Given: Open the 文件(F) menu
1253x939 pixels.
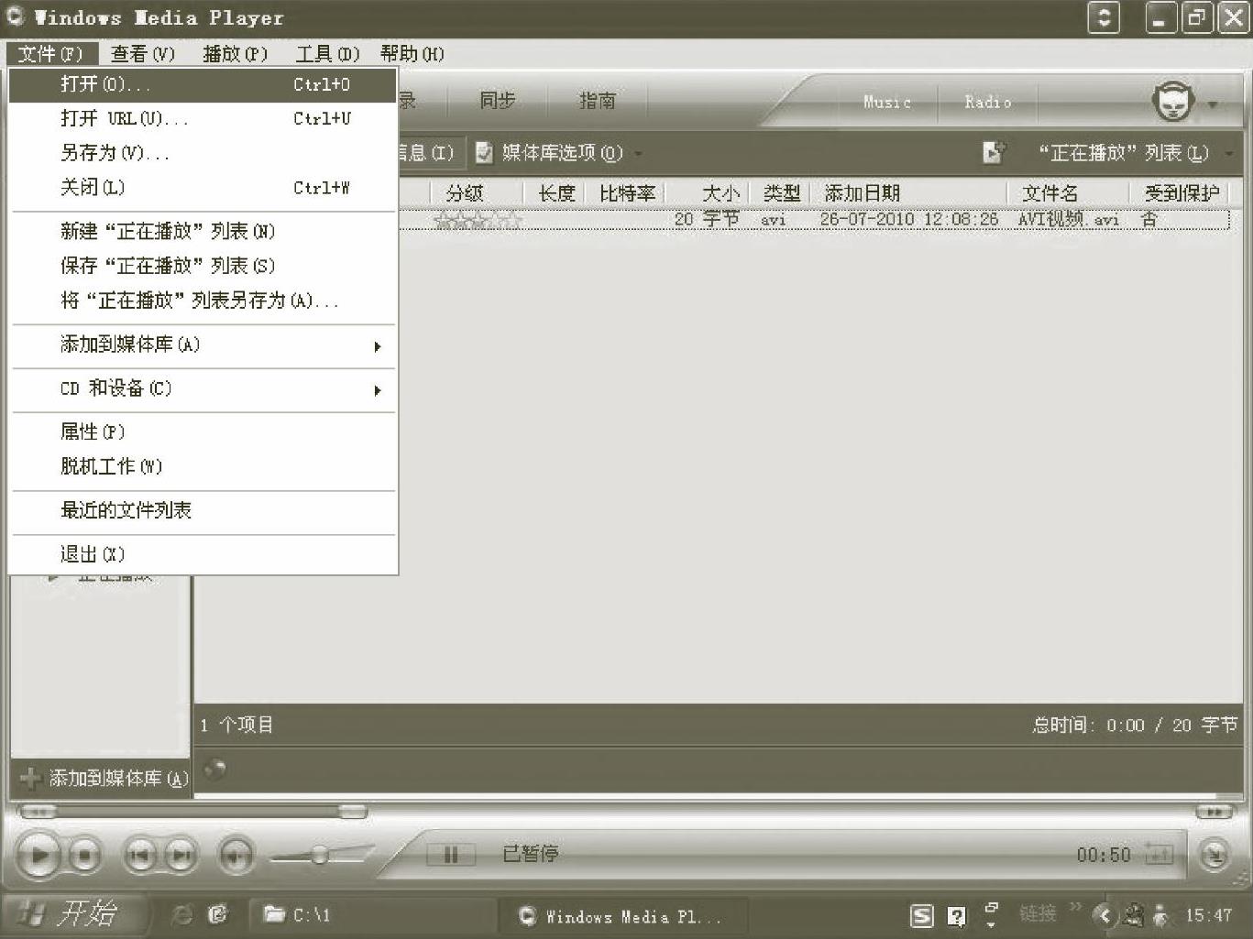Looking at the screenshot, I should [50, 54].
